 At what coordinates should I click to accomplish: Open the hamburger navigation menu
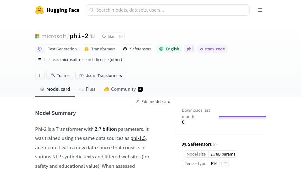coord(260,10)
